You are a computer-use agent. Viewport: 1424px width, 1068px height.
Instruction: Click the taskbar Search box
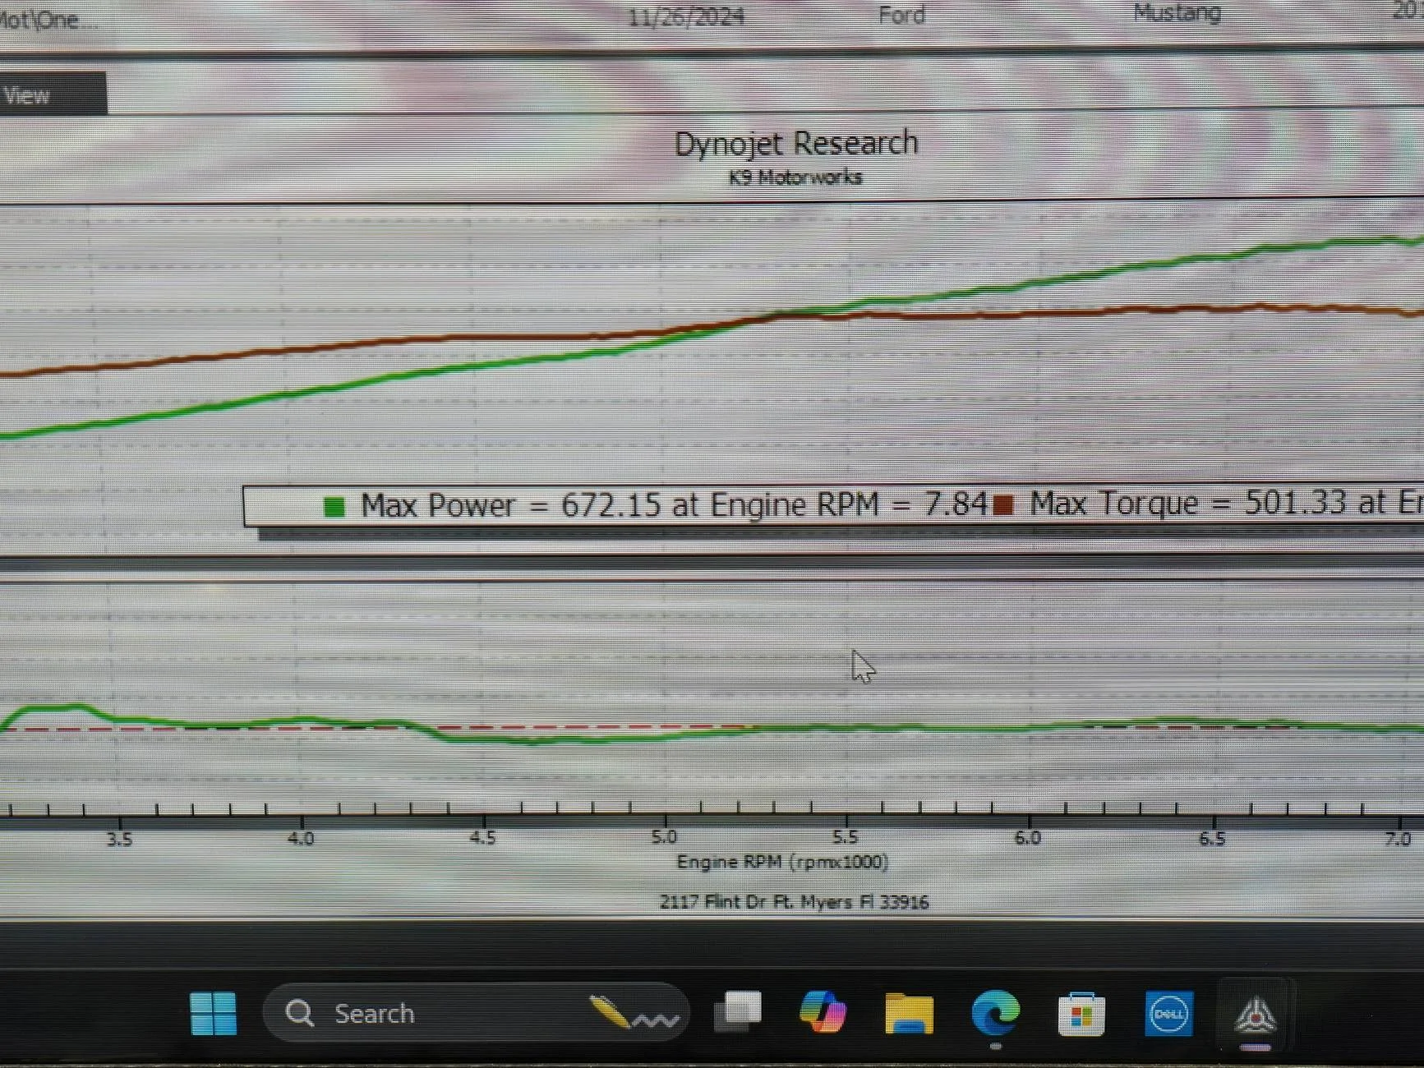[476, 1013]
